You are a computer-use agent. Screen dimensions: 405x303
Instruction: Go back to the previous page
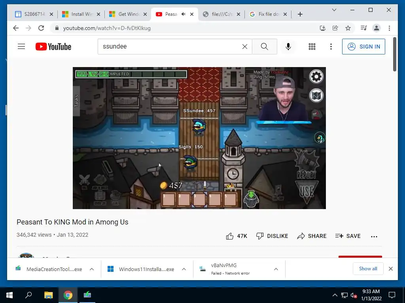[16, 28]
